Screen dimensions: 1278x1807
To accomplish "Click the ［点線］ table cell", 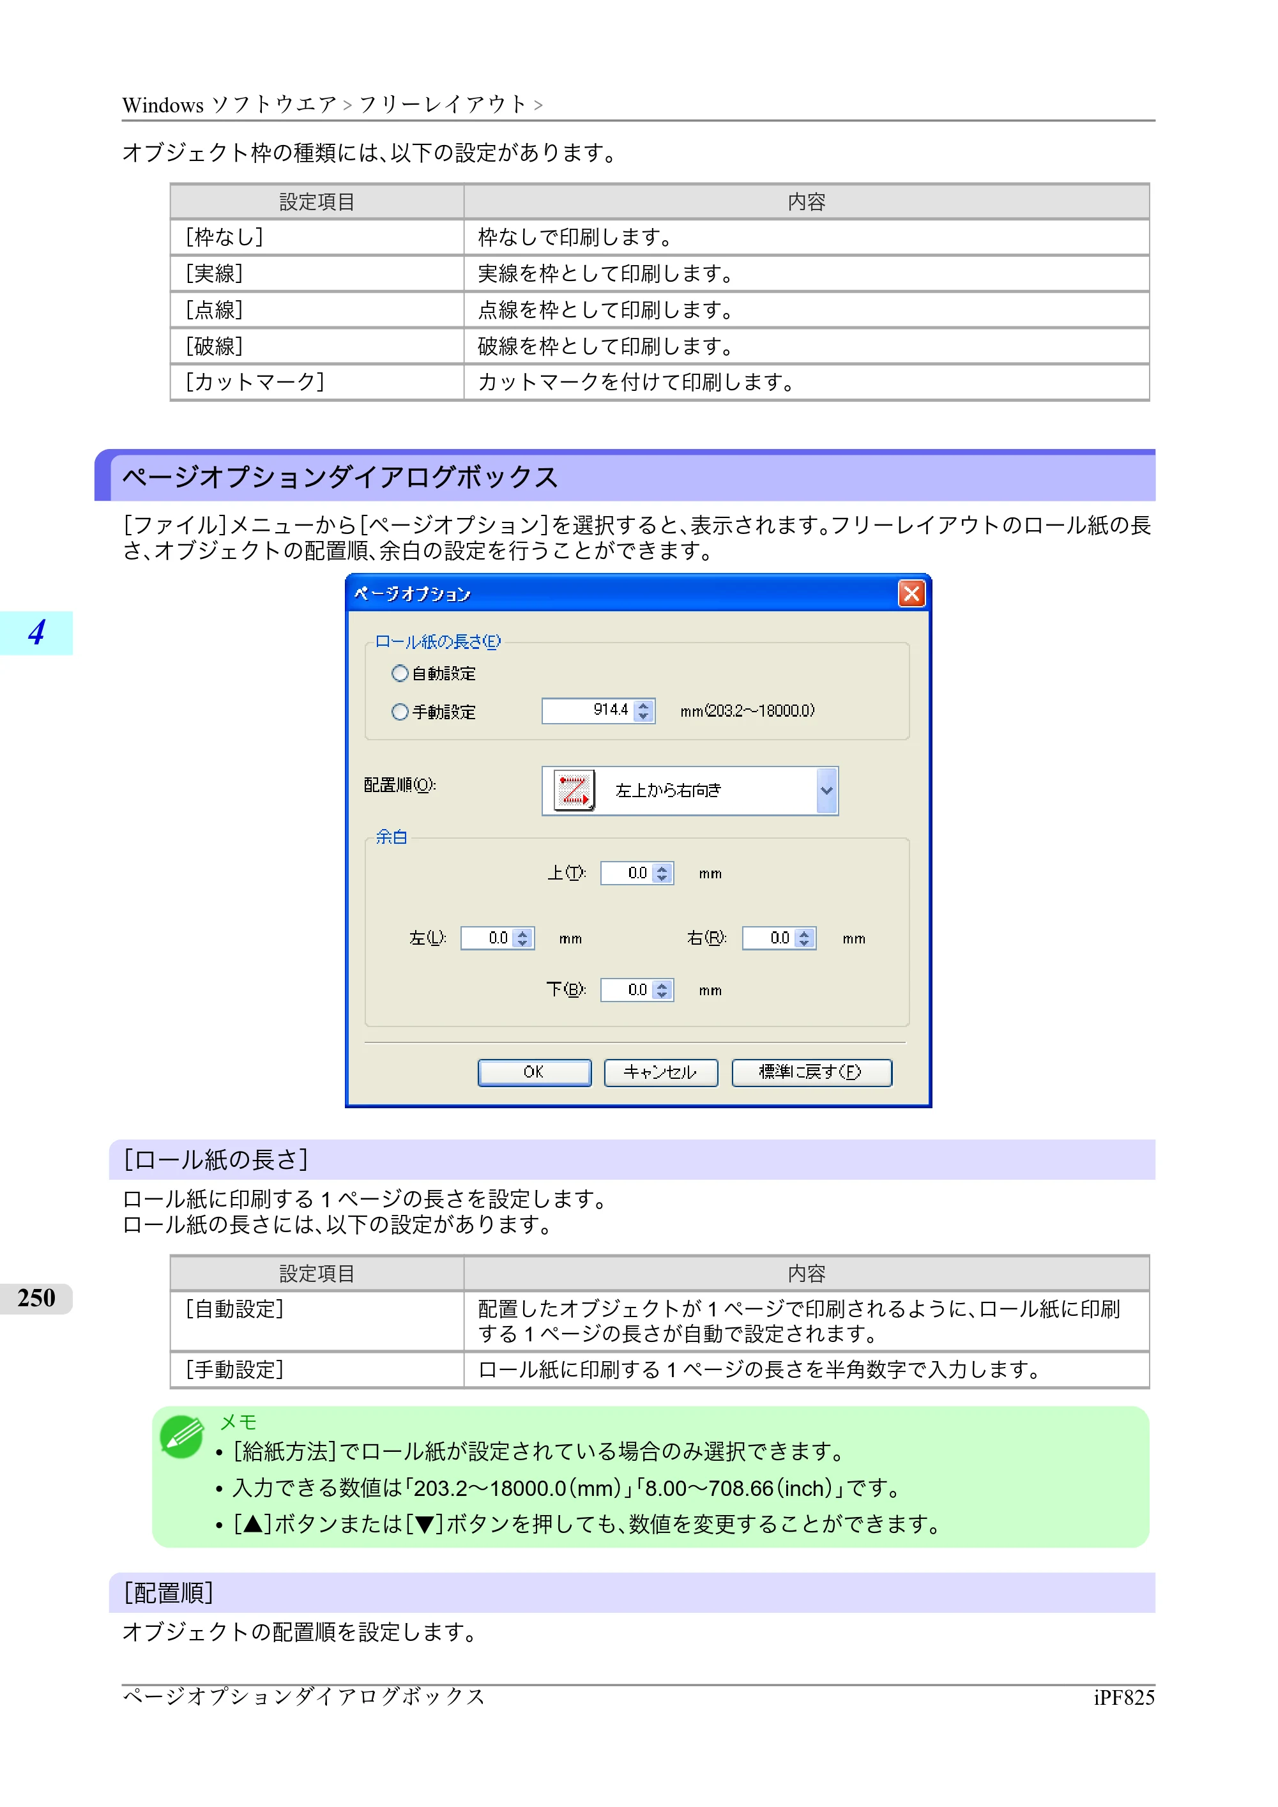I will point(317,310).
